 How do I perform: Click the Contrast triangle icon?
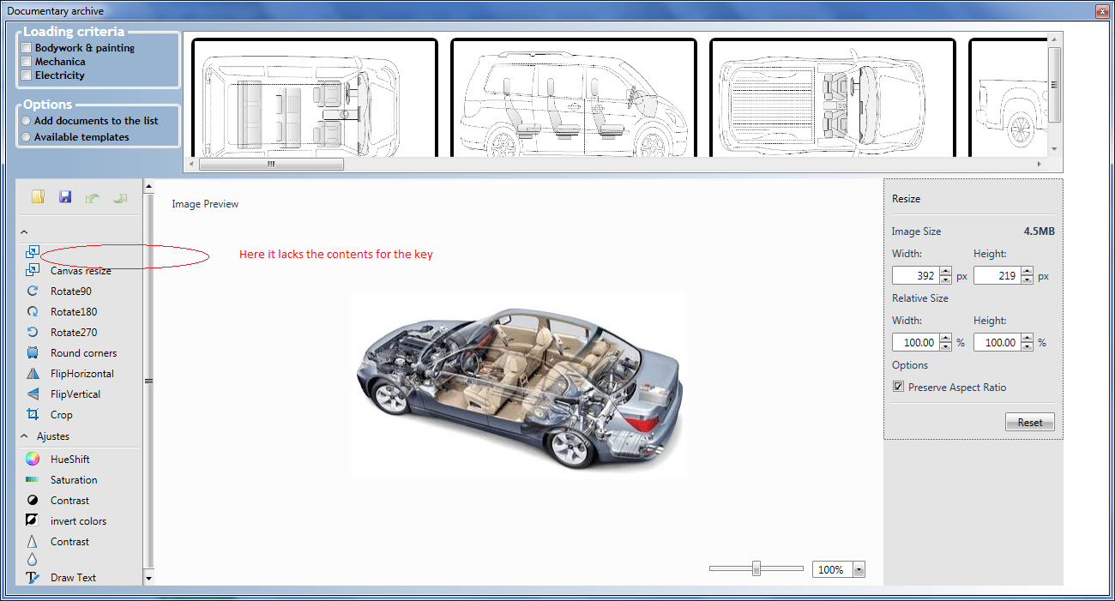click(33, 542)
